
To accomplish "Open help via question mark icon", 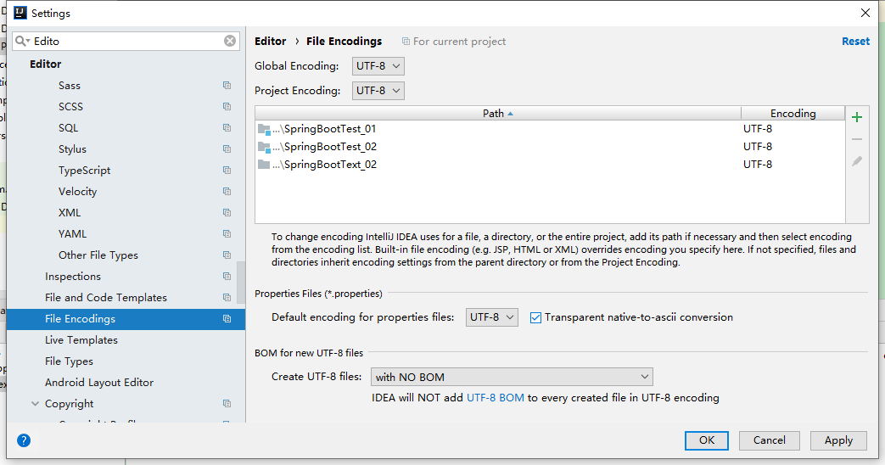I will pyautogui.click(x=24, y=440).
